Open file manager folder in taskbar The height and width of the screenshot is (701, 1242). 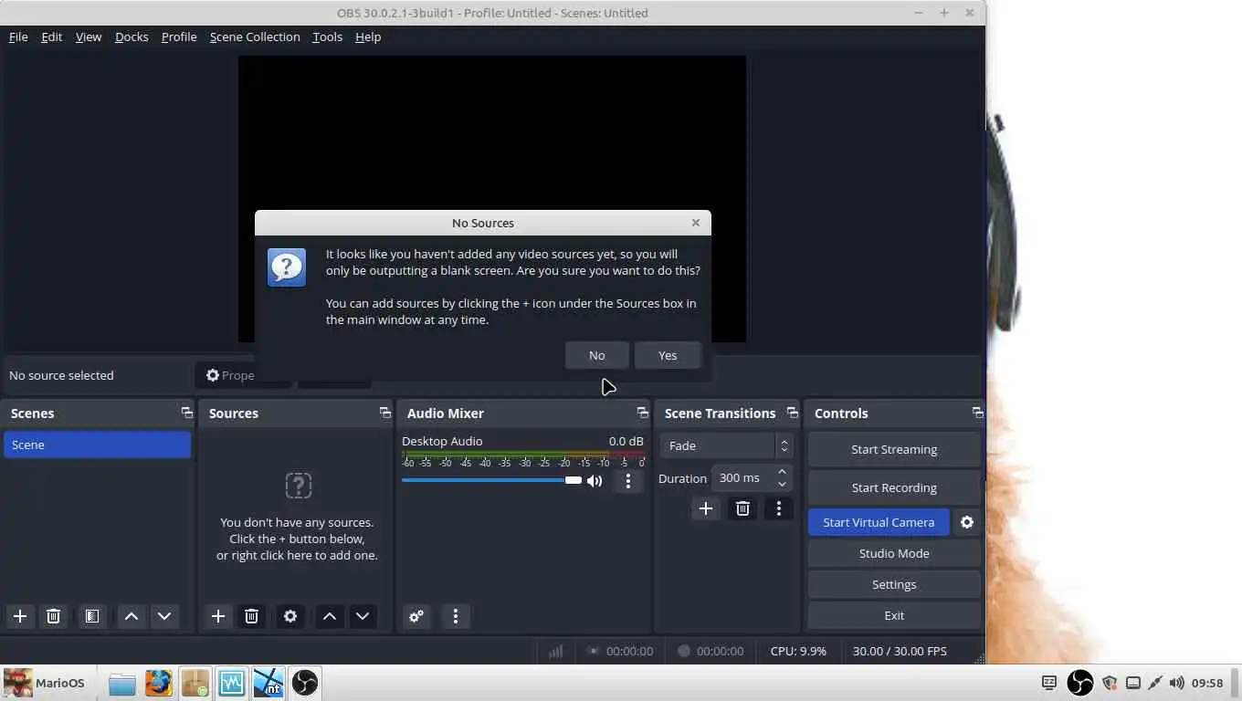pyautogui.click(x=122, y=683)
